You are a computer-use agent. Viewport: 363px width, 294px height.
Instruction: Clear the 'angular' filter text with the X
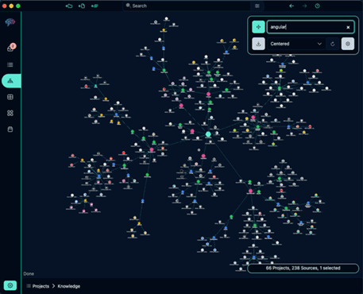pos(348,27)
